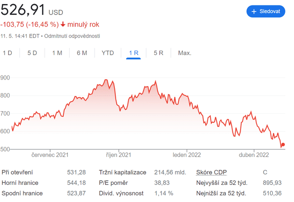Click the red endpoint dot on chart
The image size is (294, 202).
[283, 145]
